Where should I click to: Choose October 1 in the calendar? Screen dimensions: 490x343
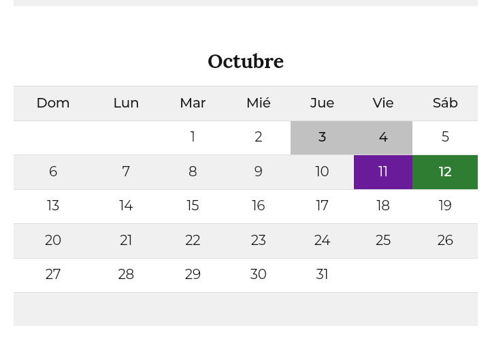[x=193, y=137]
